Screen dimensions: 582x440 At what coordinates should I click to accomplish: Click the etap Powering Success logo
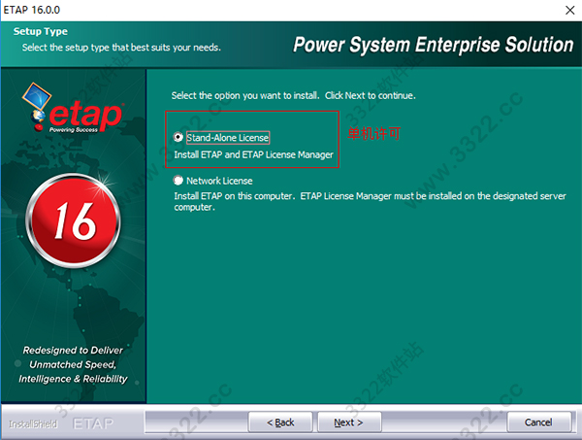pyautogui.click(x=73, y=108)
